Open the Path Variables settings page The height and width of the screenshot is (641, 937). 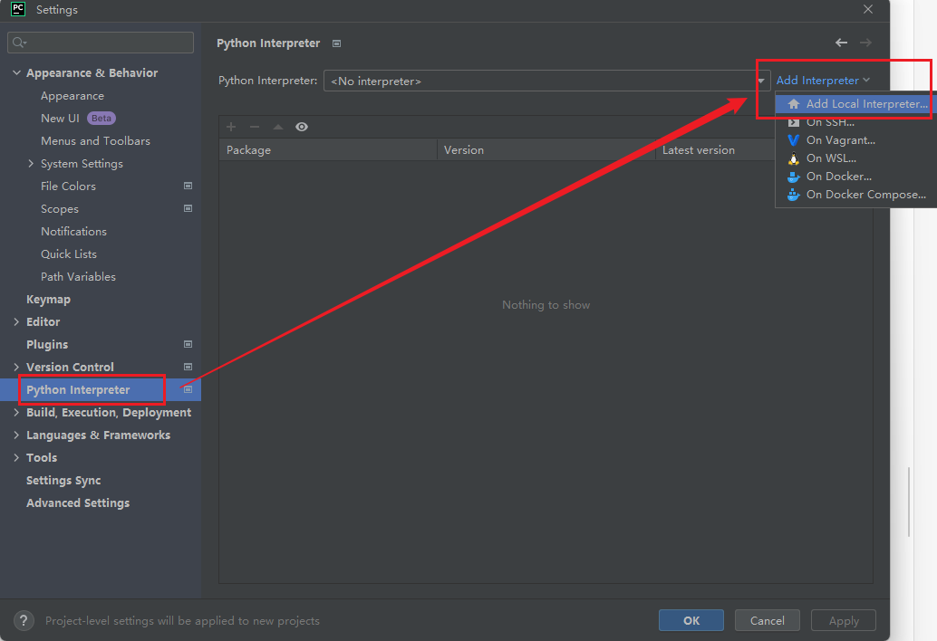pyautogui.click(x=78, y=276)
